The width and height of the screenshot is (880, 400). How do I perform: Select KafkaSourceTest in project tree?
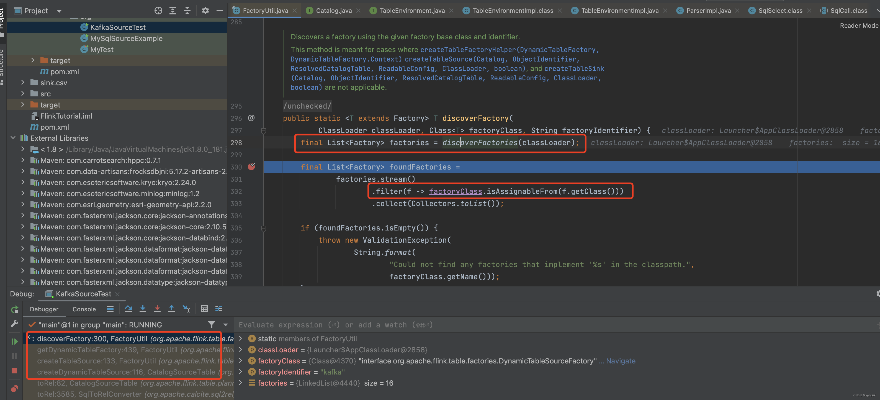click(118, 27)
